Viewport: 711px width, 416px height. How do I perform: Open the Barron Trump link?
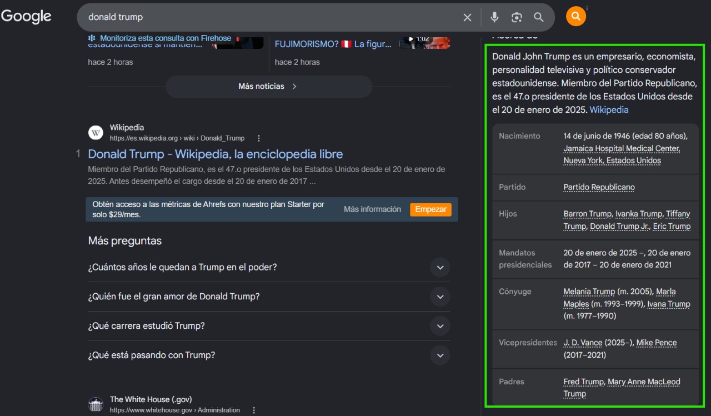(588, 214)
